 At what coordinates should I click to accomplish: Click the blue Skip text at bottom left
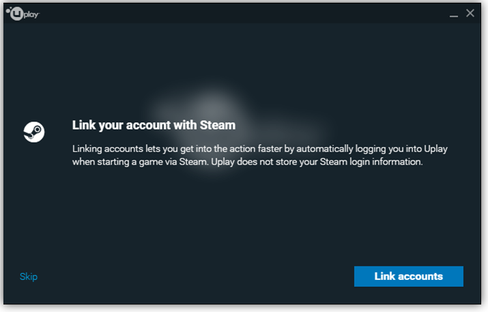[x=29, y=276]
